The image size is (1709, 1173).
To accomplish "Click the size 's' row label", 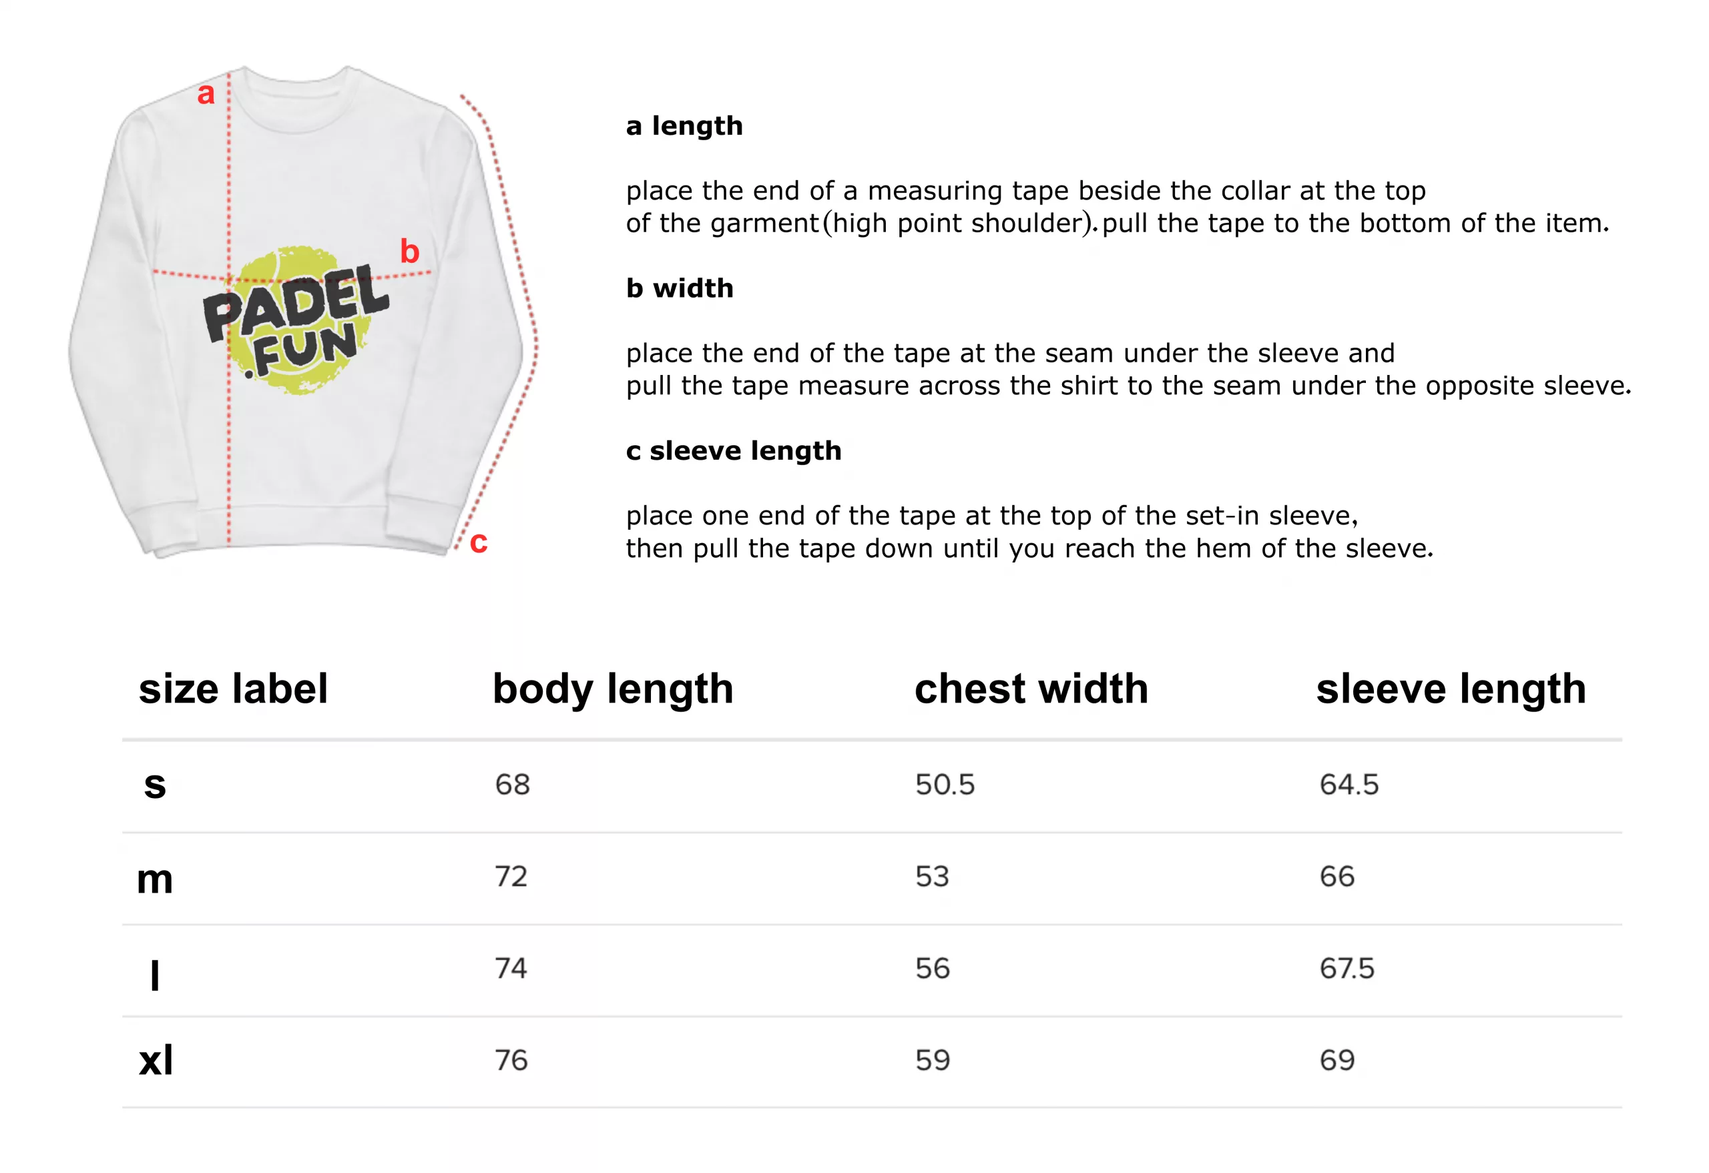I will [154, 785].
